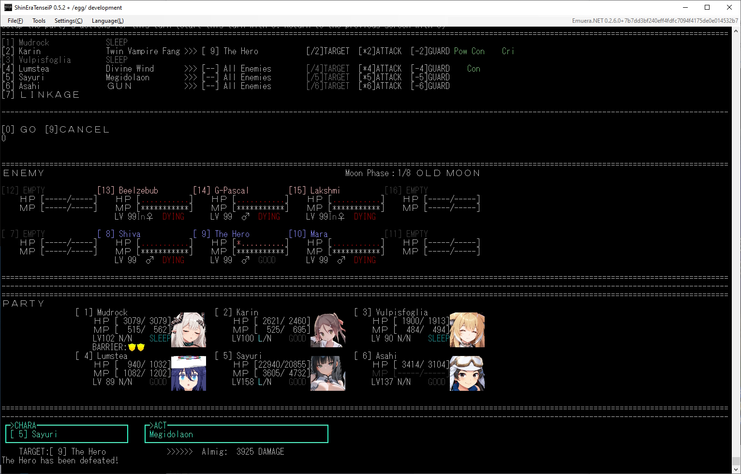Viewport: 741px width, 474px height.
Task: Click [/2]TARGET for Karin
Action: coord(328,51)
